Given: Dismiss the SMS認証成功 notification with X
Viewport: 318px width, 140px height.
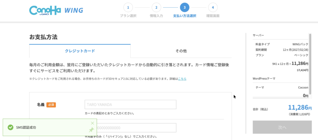Looking at the screenshot, I should click(92, 123).
